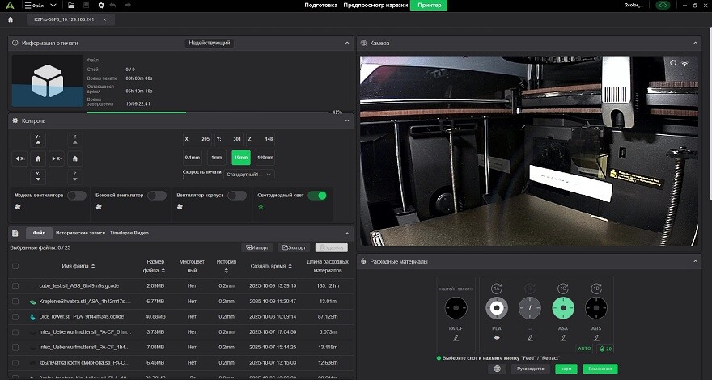Turn off the Светодиодный свет switch

pos(317,196)
